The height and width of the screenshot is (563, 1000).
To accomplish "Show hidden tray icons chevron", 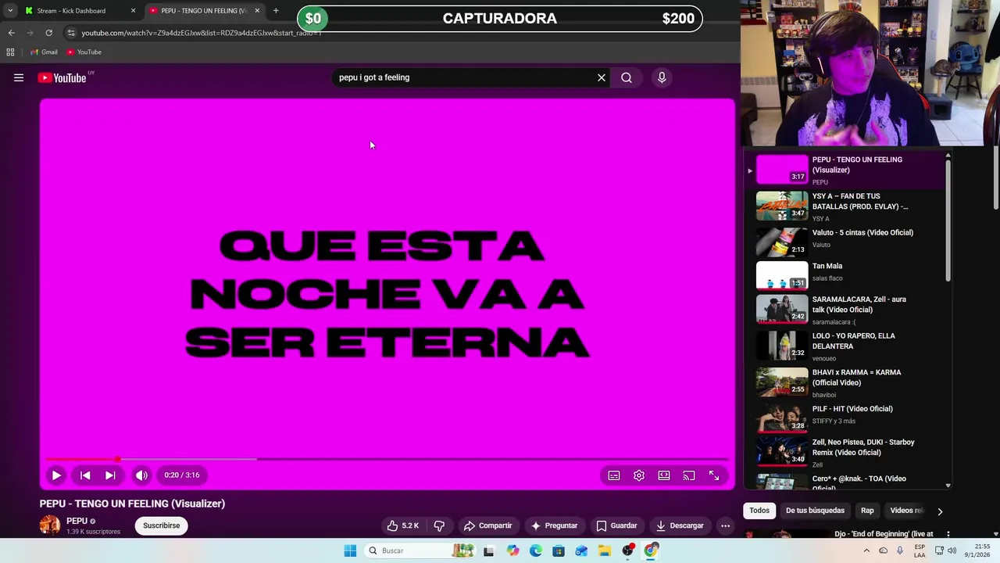I will coord(866,550).
